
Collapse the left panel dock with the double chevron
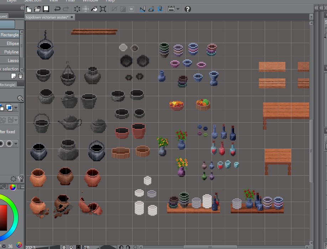tap(22, 8)
